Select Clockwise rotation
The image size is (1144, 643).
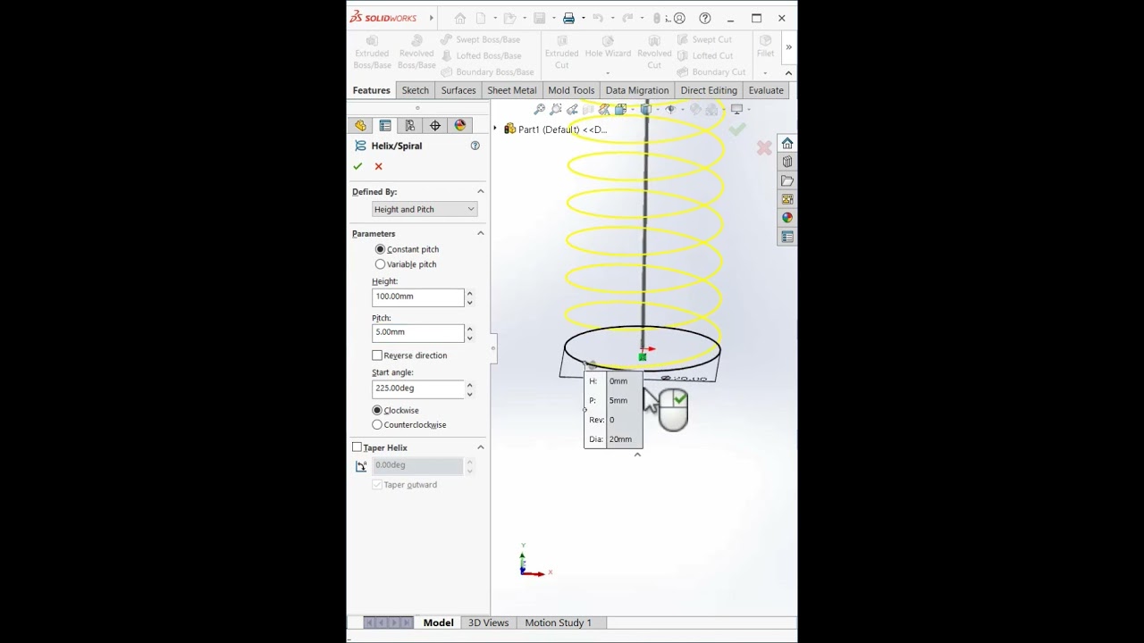click(x=395, y=410)
